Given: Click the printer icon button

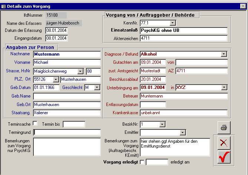Looking at the screenshot, I should (224, 128).
